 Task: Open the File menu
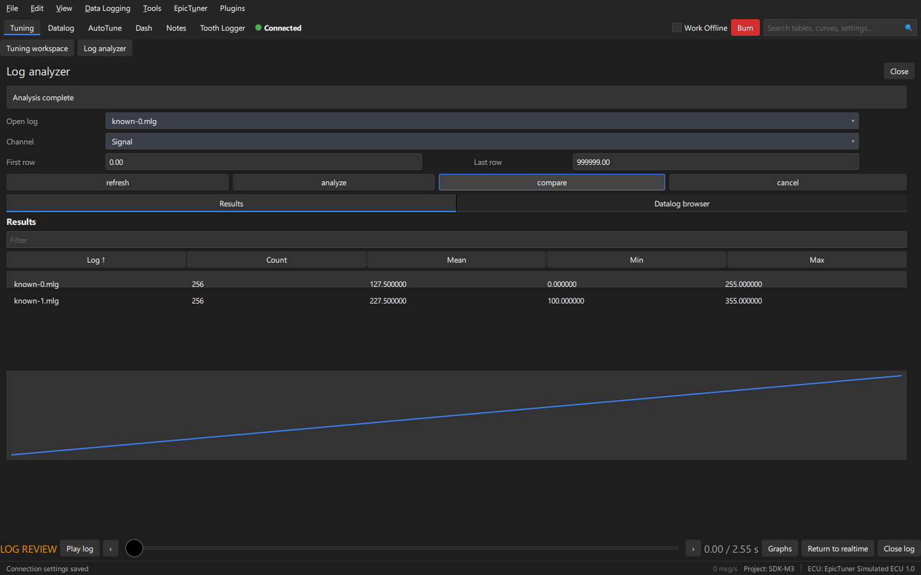click(x=12, y=8)
